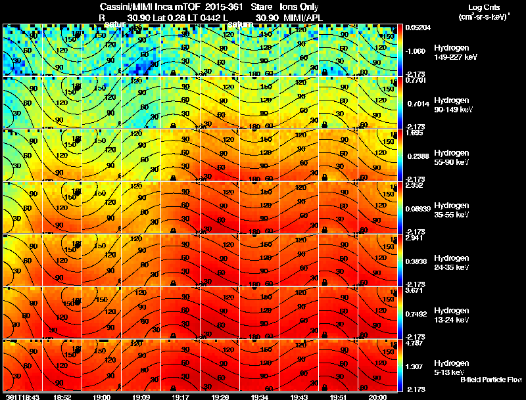Click the color bar beside Hydrogen 90-149 keV

click(400, 102)
